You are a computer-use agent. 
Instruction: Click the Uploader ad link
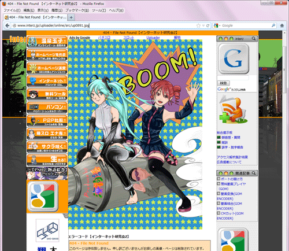point(153,38)
